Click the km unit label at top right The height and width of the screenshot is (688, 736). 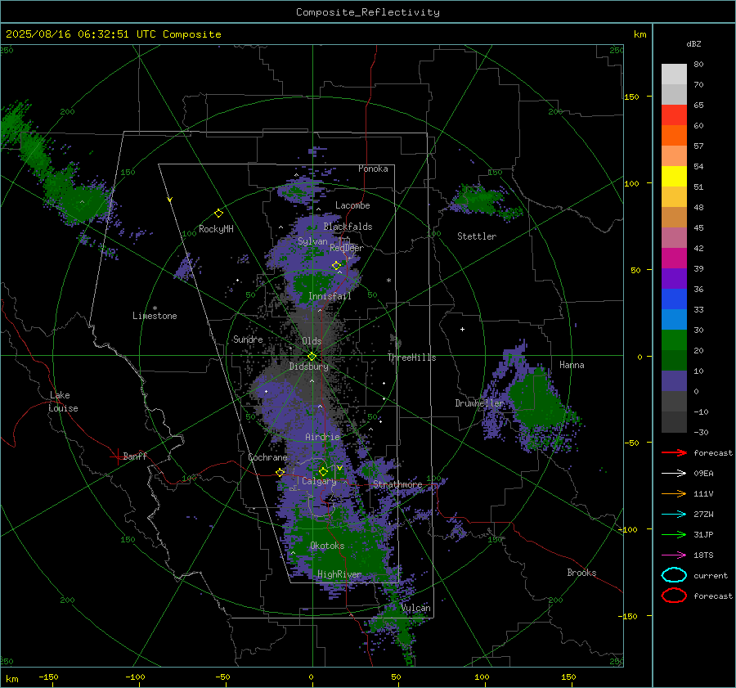coord(640,34)
